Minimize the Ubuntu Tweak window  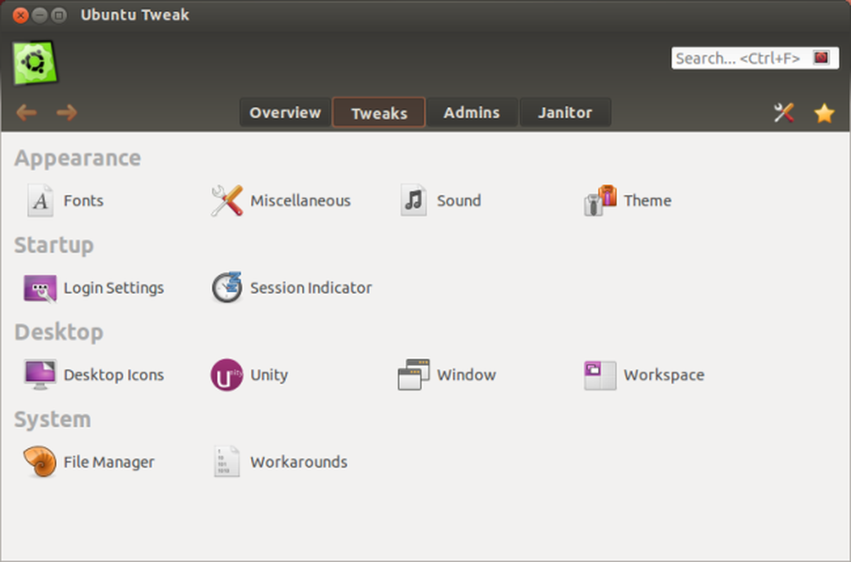click(40, 14)
